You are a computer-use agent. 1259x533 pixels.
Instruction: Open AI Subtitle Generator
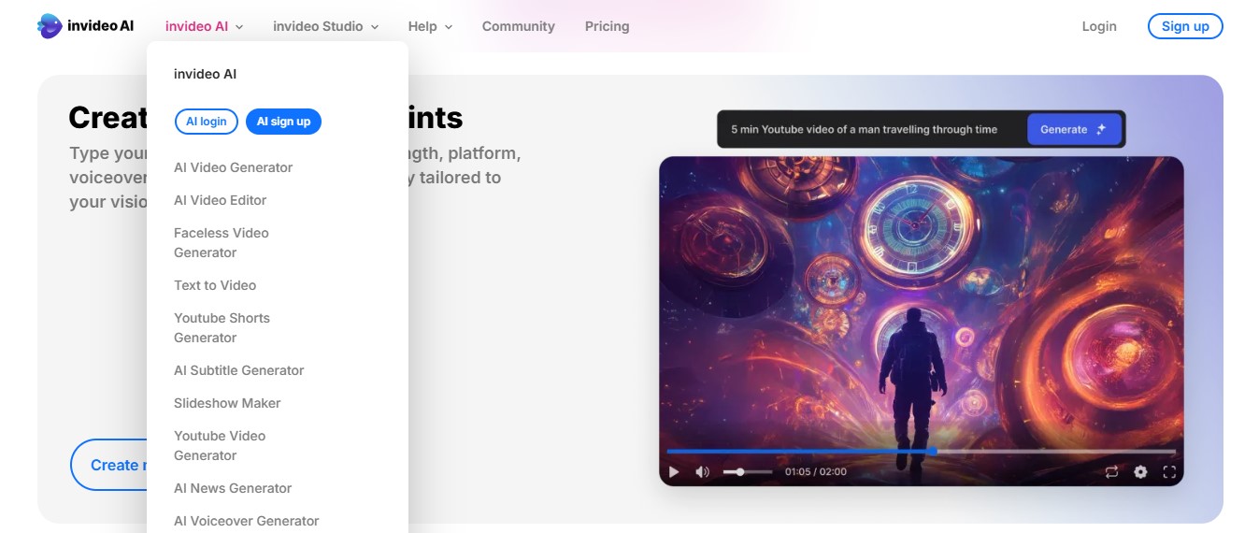239,370
